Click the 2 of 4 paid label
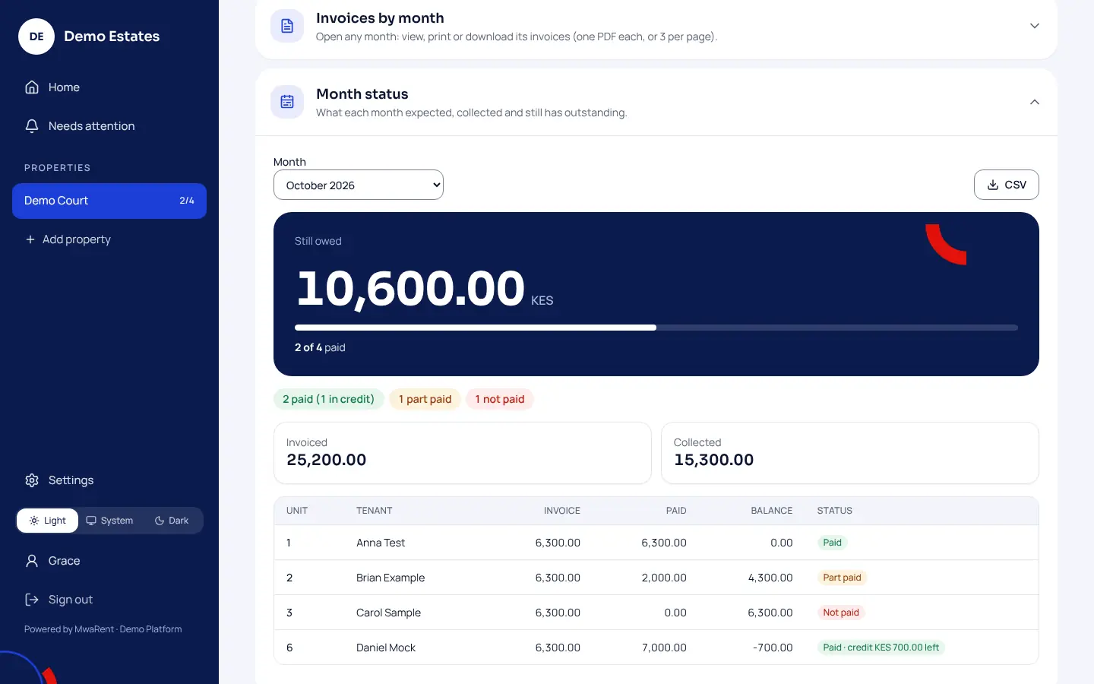 point(320,347)
